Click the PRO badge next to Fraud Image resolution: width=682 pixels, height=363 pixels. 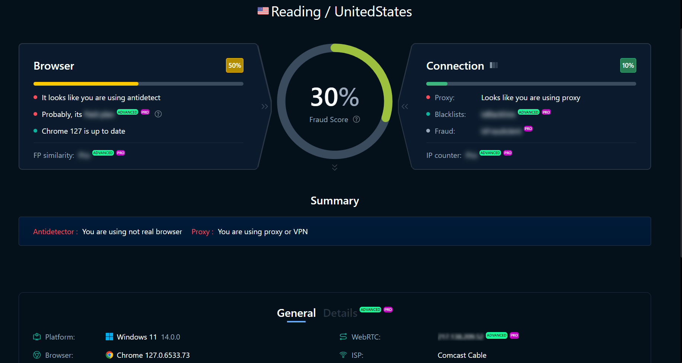tap(528, 129)
